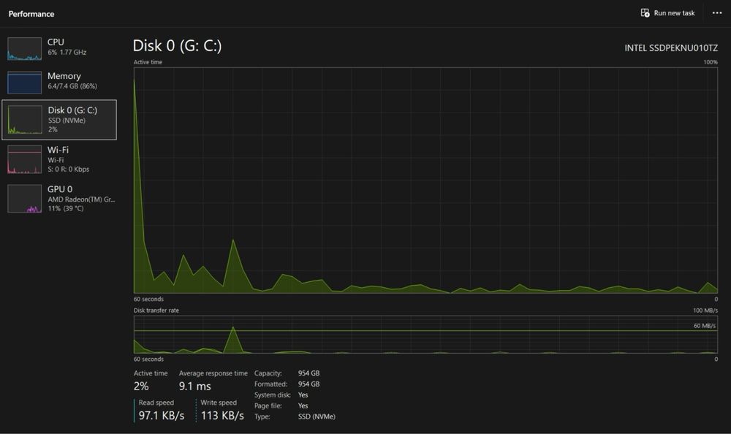This screenshot has height=434, width=731.
Task: Click the Disk 0 sidebar graph thumbnail
Action: pos(25,120)
